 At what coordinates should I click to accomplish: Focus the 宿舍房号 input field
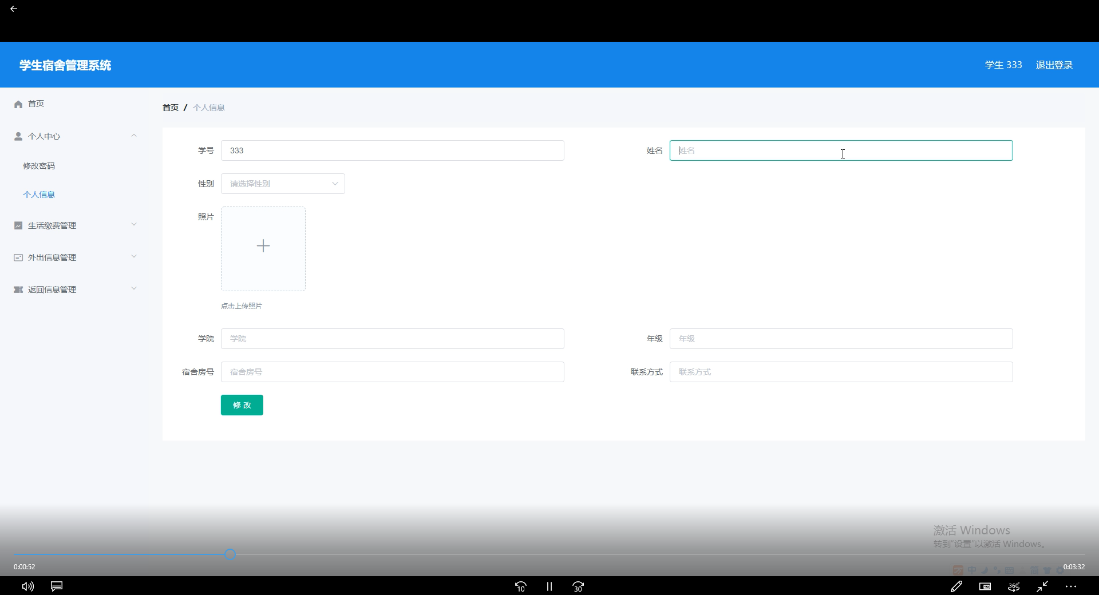click(393, 372)
